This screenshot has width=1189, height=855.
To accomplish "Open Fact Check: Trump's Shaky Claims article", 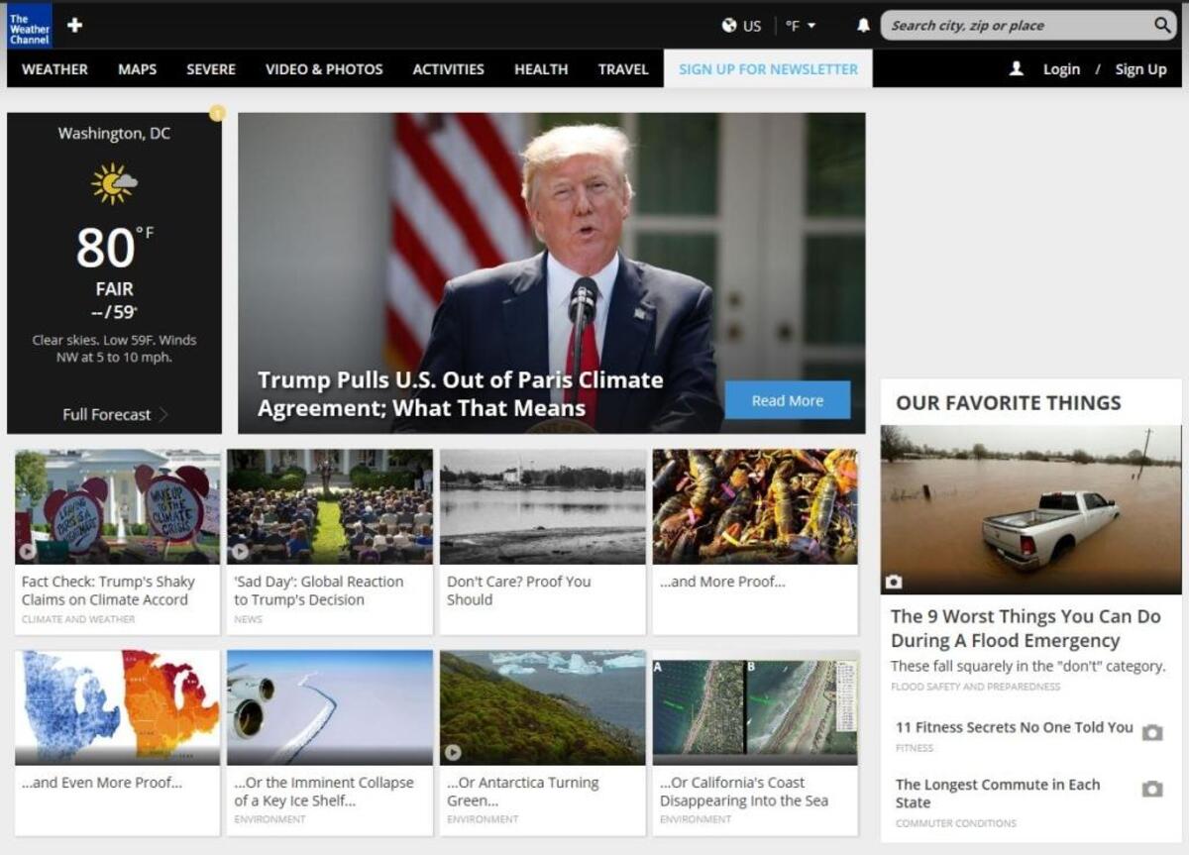I will click(108, 590).
